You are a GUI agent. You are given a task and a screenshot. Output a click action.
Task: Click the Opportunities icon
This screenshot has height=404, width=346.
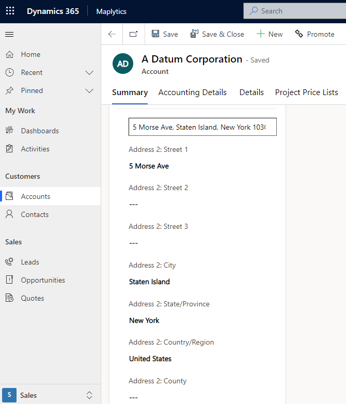pyautogui.click(x=9, y=279)
